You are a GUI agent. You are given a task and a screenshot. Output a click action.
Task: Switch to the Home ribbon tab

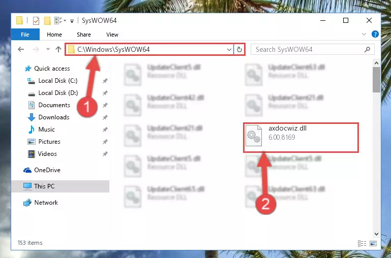(54, 35)
